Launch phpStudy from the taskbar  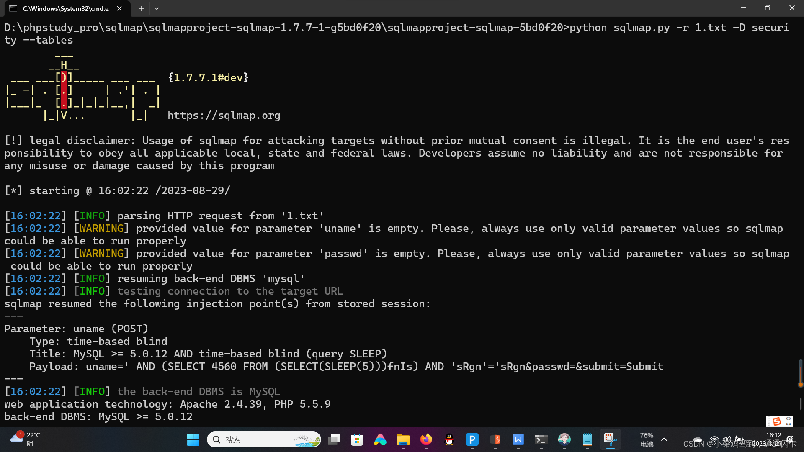point(495,439)
